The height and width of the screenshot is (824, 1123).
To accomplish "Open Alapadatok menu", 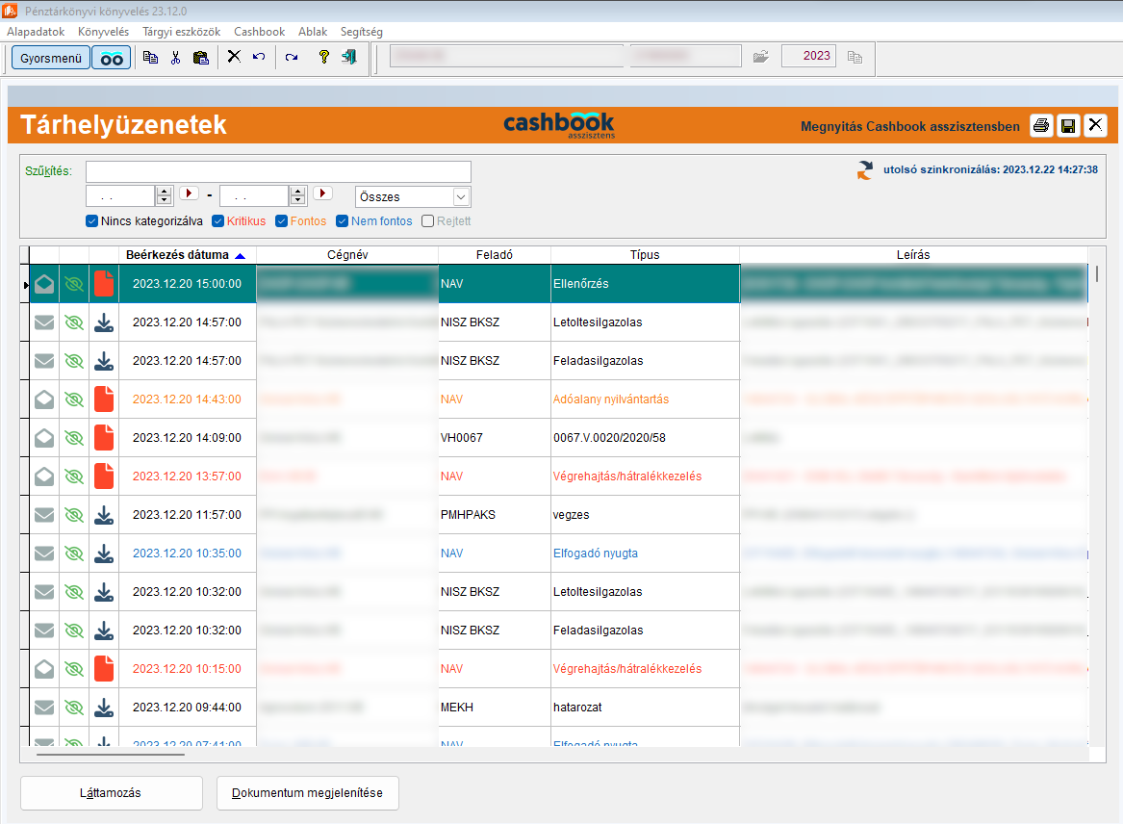I will (x=36, y=32).
